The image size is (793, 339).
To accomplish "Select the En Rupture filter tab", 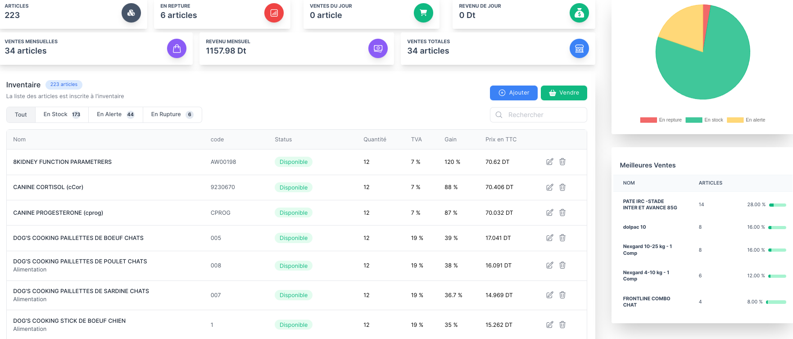I will tap(172, 114).
